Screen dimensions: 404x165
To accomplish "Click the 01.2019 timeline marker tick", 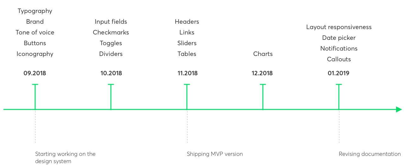I will (x=339, y=96).
